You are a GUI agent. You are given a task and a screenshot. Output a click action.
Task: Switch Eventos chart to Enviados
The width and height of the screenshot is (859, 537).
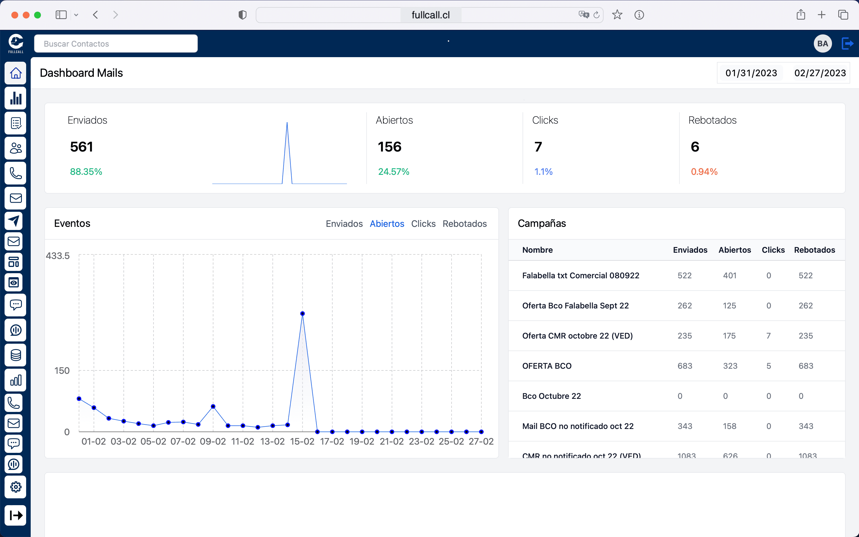click(x=344, y=224)
